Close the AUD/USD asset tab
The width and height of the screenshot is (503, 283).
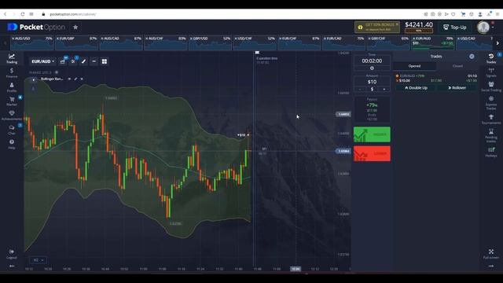13,39
